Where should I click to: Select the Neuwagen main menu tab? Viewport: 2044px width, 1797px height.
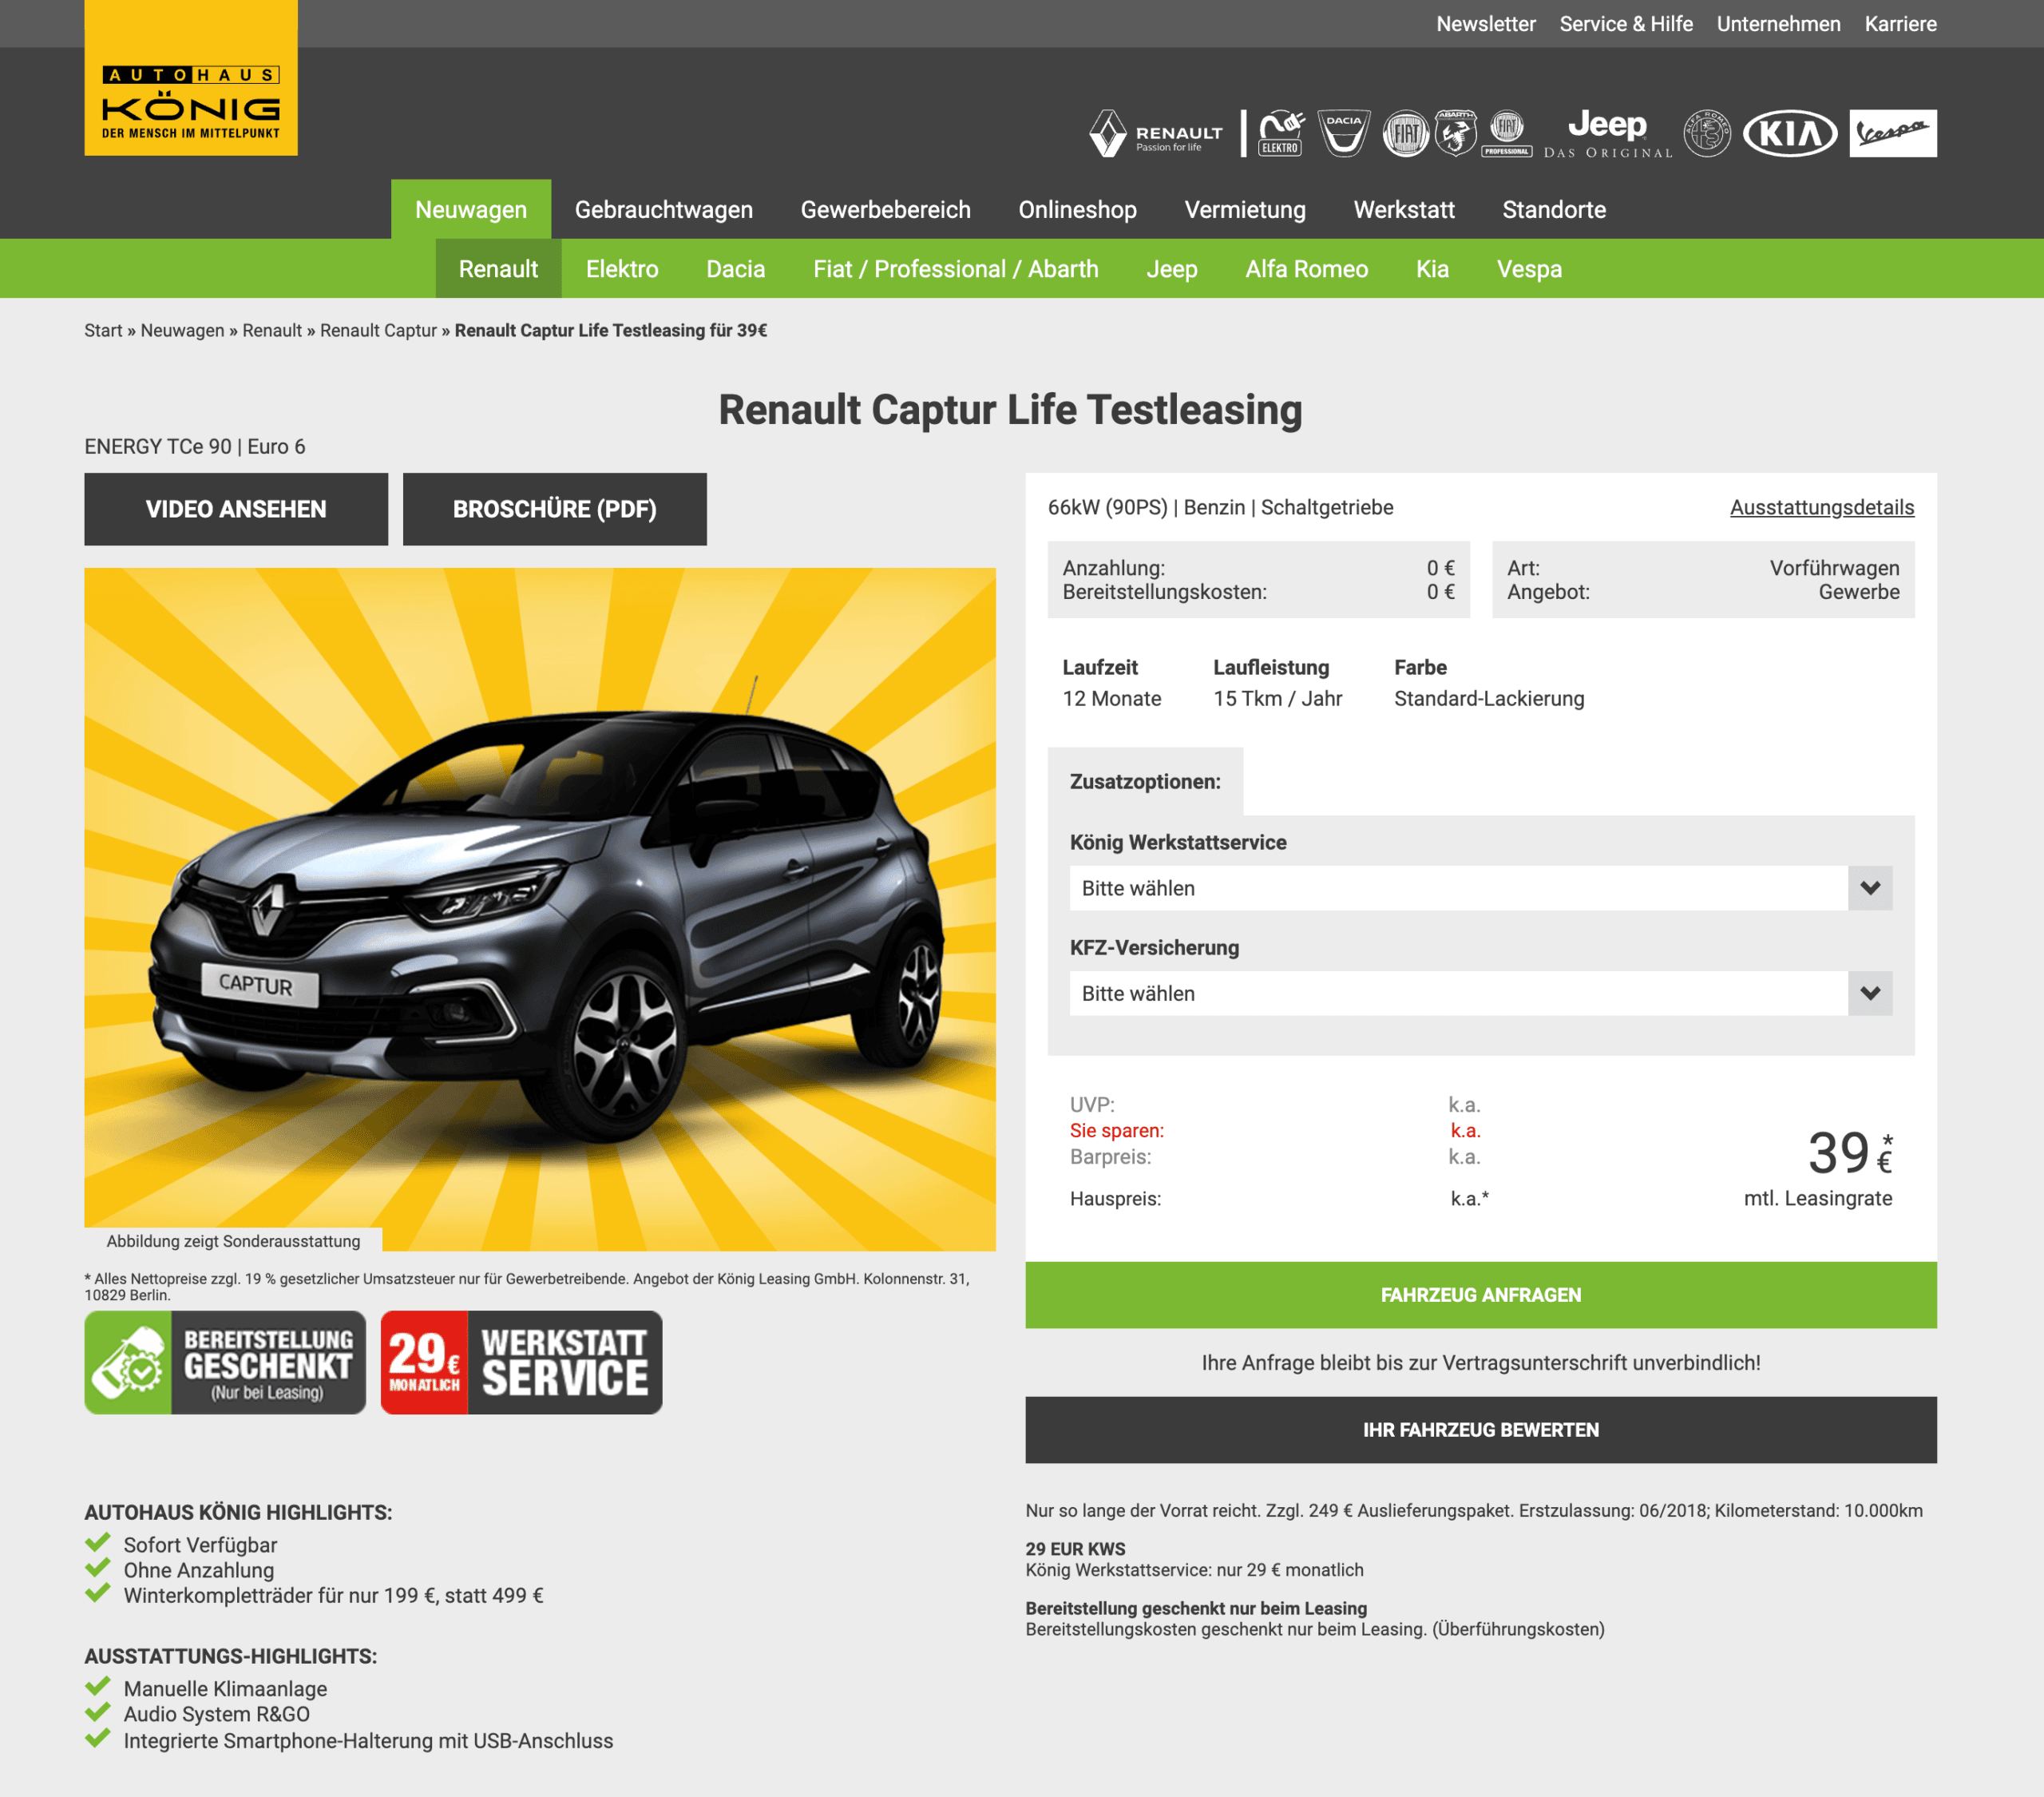pyautogui.click(x=471, y=209)
